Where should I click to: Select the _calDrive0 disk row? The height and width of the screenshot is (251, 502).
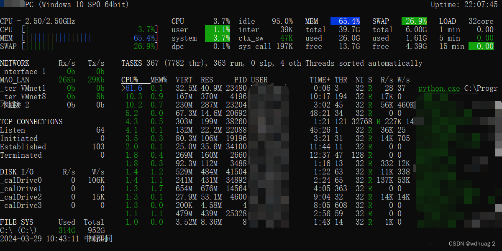21,180
